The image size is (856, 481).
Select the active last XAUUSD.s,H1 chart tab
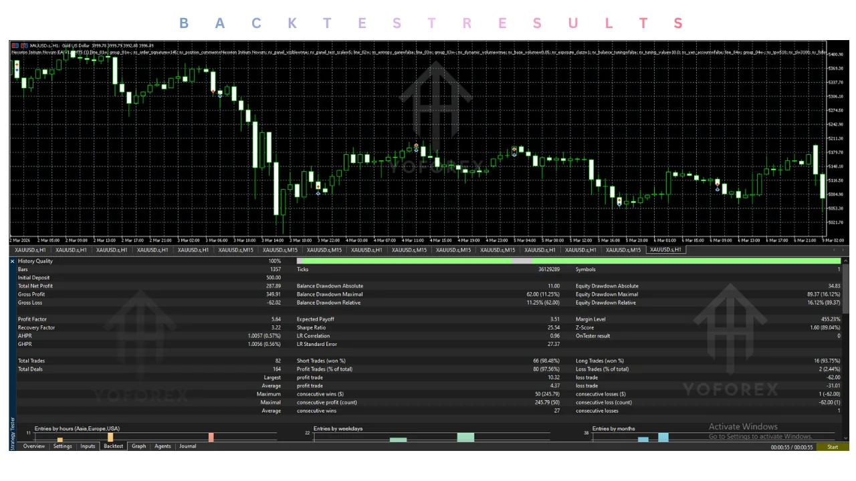click(x=667, y=250)
